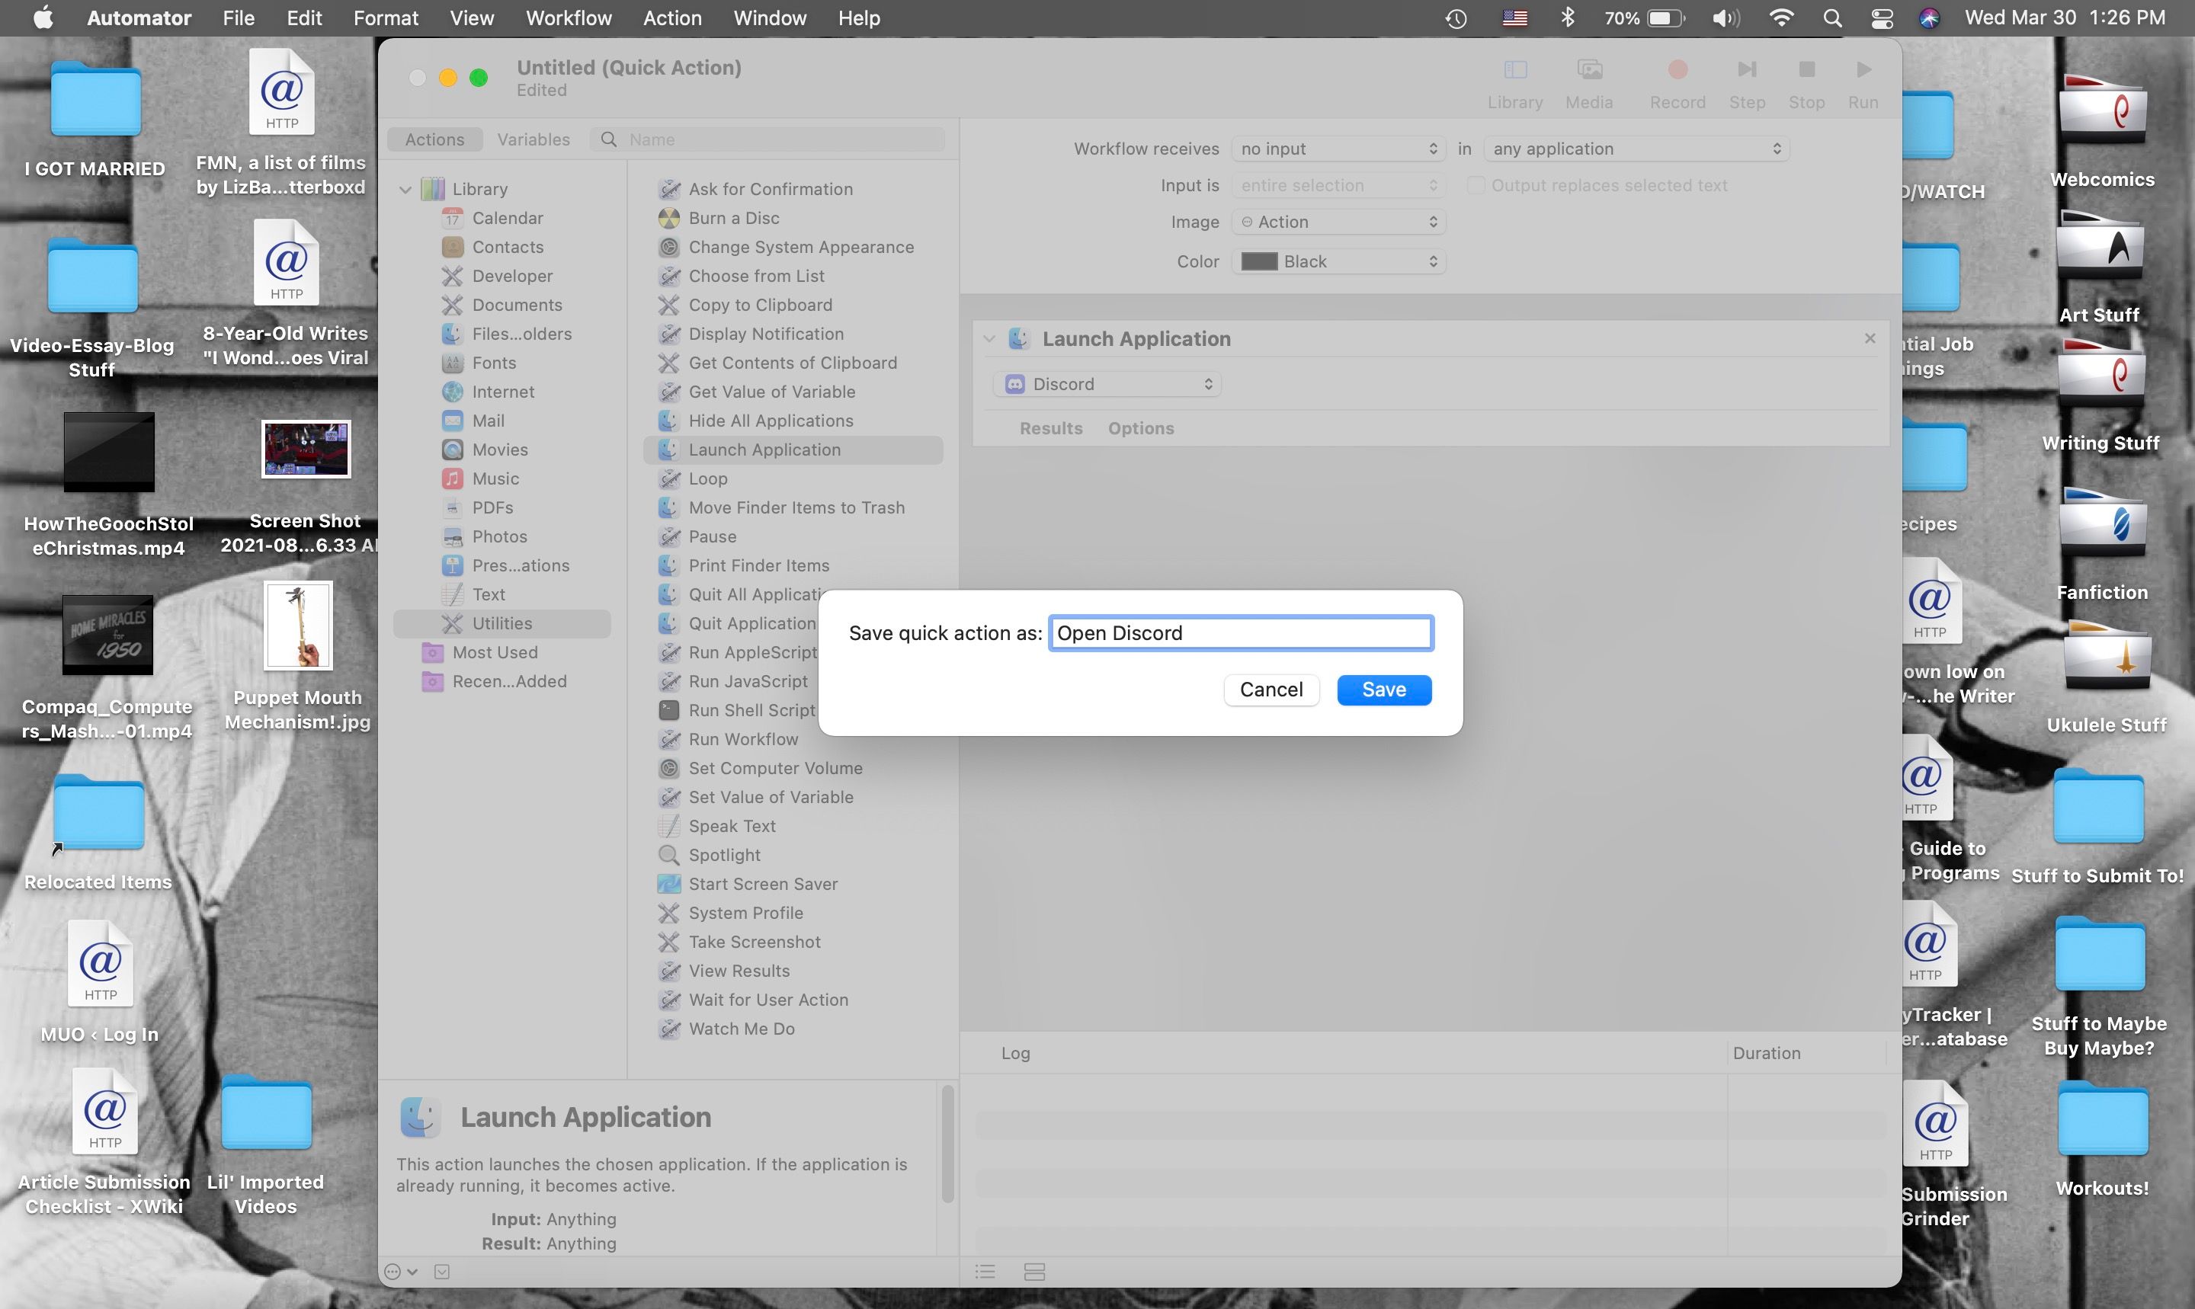This screenshot has height=1309, width=2195.
Task: Toggle the Input is entire selection checkbox
Action: tap(1335, 185)
